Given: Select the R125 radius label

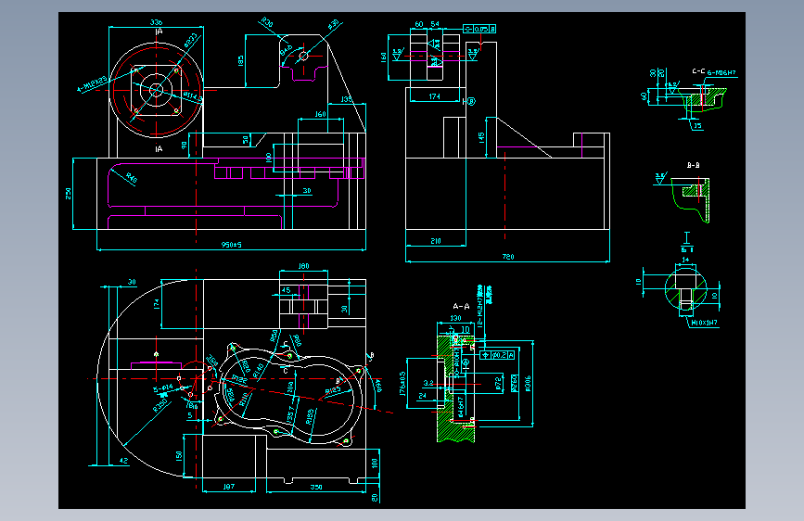Looking at the screenshot, I should (x=333, y=391).
